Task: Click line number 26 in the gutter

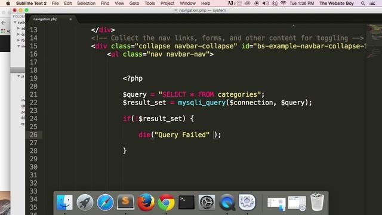Action: coord(33,134)
